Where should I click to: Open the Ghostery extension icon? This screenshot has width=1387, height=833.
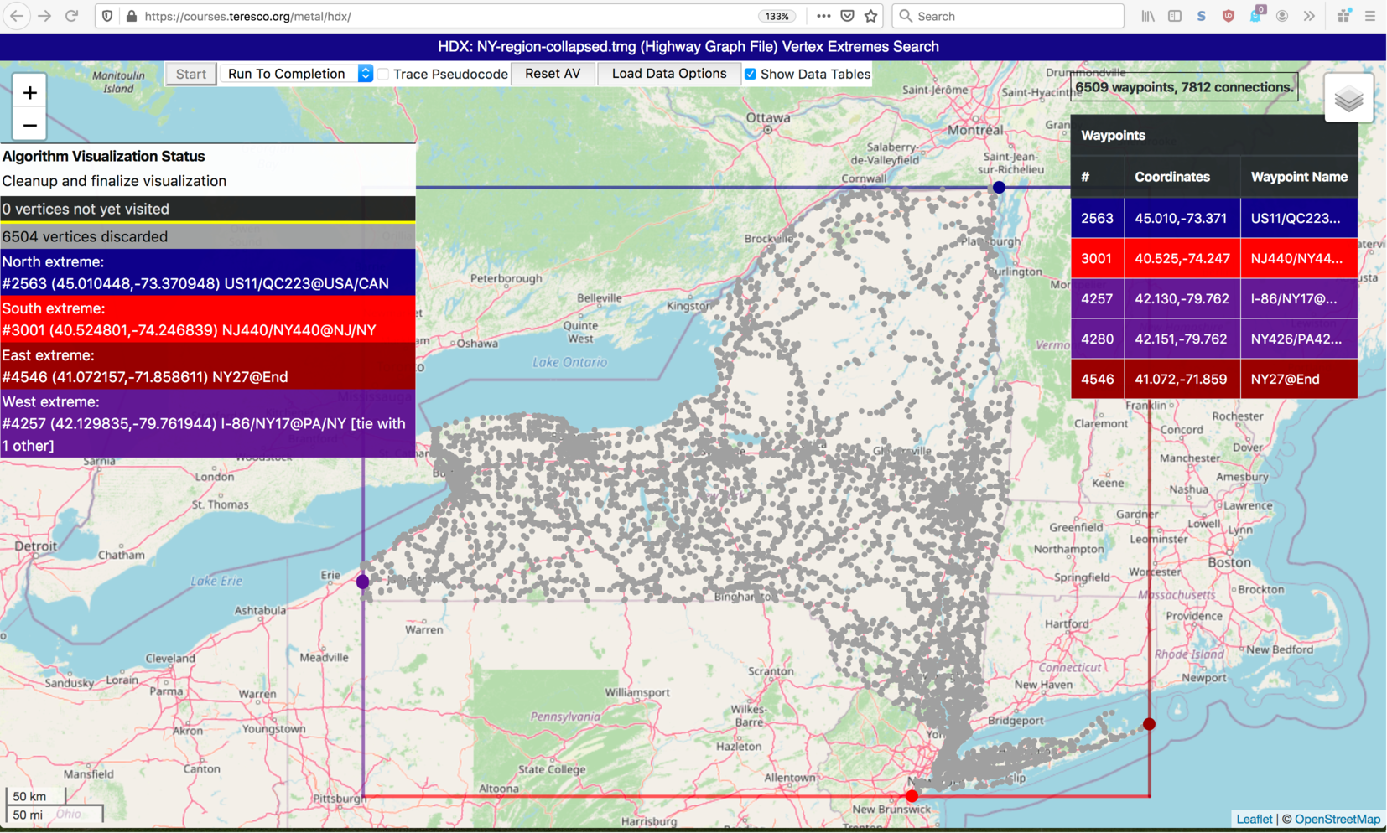point(1255,16)
